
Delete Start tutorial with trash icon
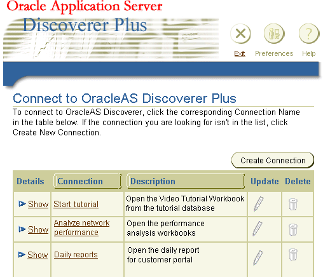[x=293, y=204]
